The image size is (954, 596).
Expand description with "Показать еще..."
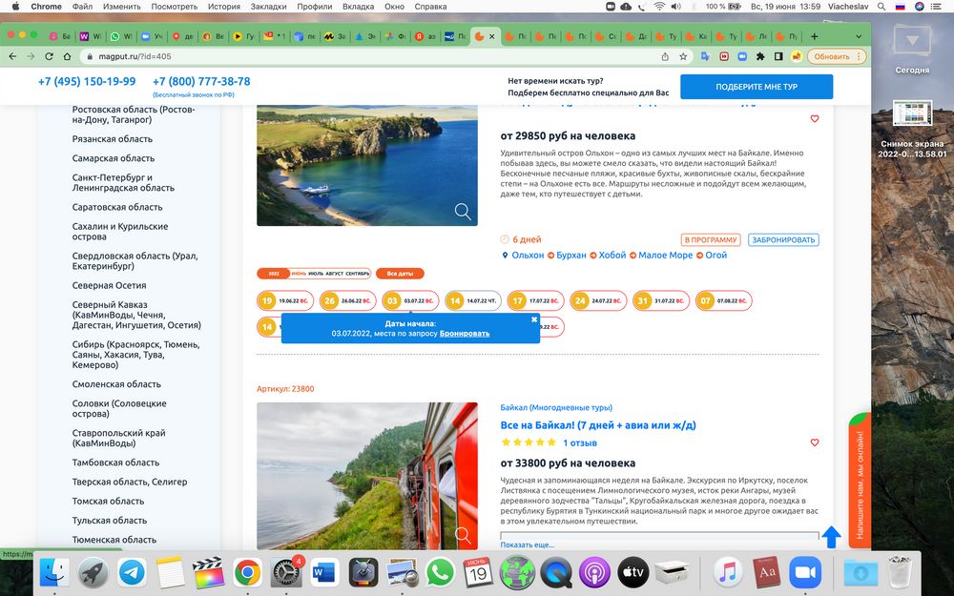pyautogui.click(x=528, y=545)
